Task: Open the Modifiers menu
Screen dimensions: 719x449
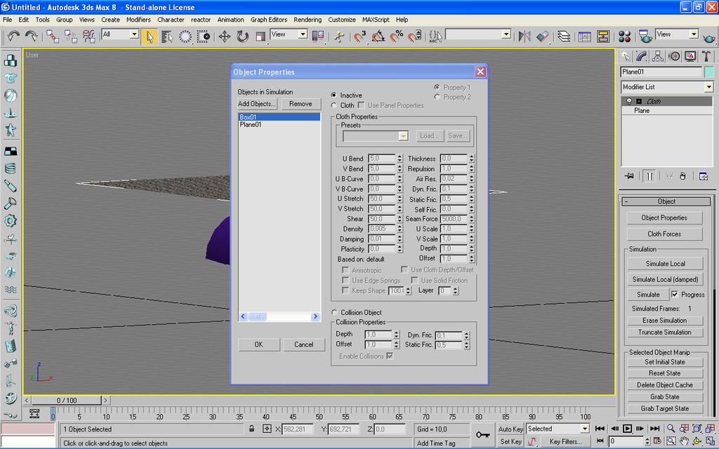Action: click(138, 20)
